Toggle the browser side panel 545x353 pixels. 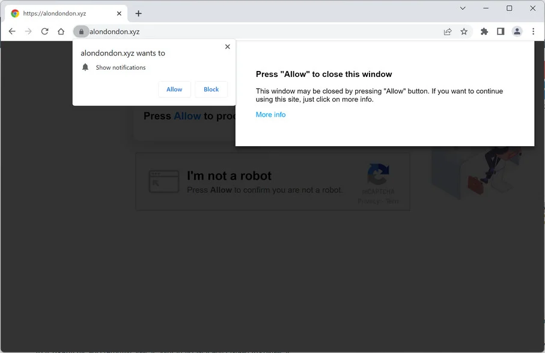[501, 32]
